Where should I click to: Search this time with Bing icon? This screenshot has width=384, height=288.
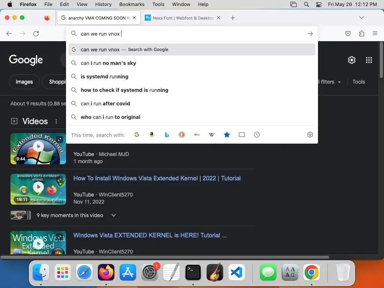[167, 135]
